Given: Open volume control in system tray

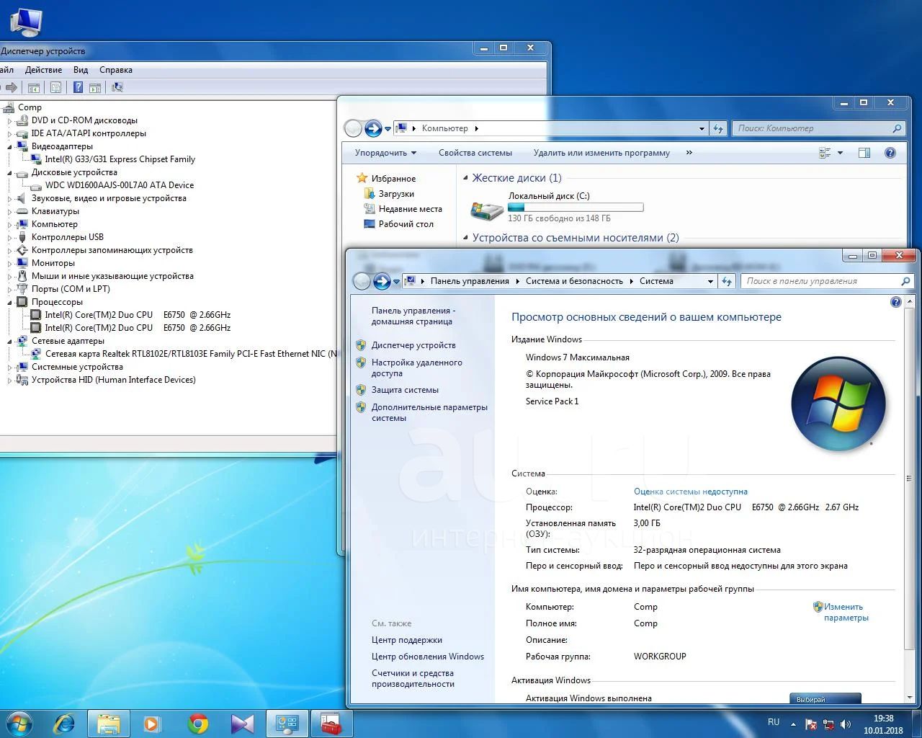Looking at the screenshot, I should click(x=846, y=724).
